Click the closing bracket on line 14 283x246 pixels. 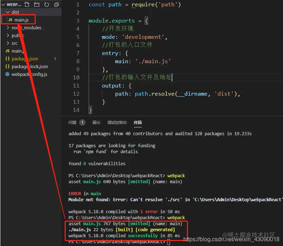(x=90, y=110)
